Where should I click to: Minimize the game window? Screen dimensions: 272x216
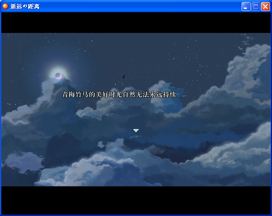[x=246, y=7]
